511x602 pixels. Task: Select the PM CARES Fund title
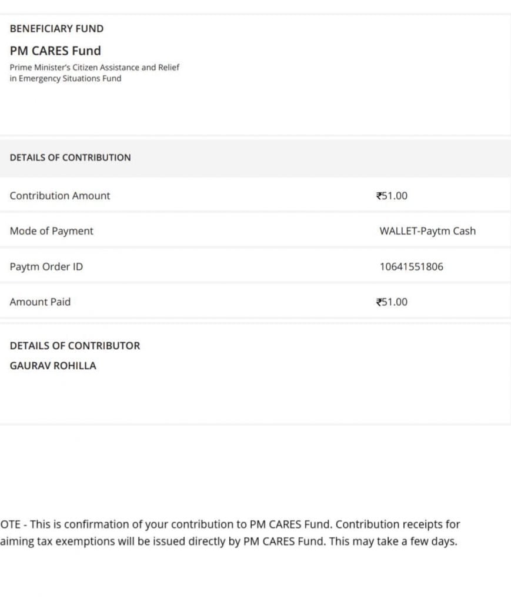[x=55, y=51]
